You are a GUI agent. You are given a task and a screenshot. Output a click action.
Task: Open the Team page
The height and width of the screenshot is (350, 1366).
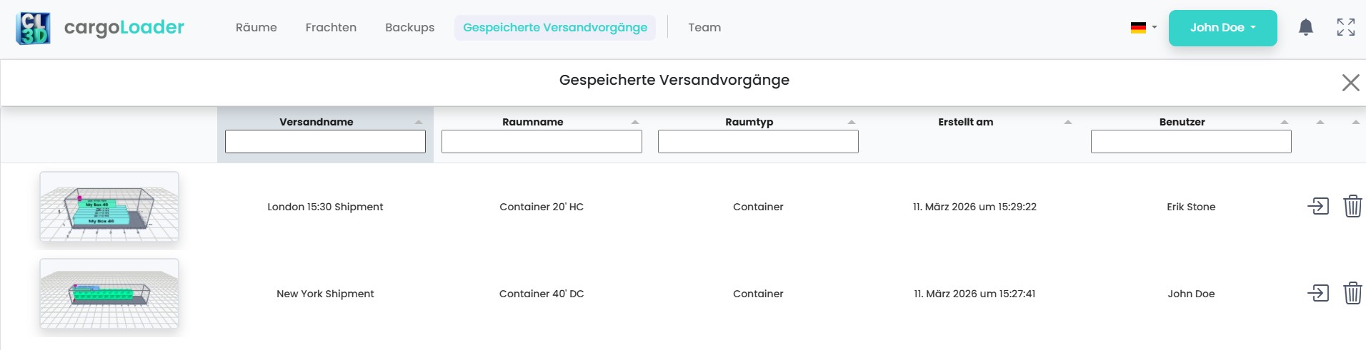704,28
